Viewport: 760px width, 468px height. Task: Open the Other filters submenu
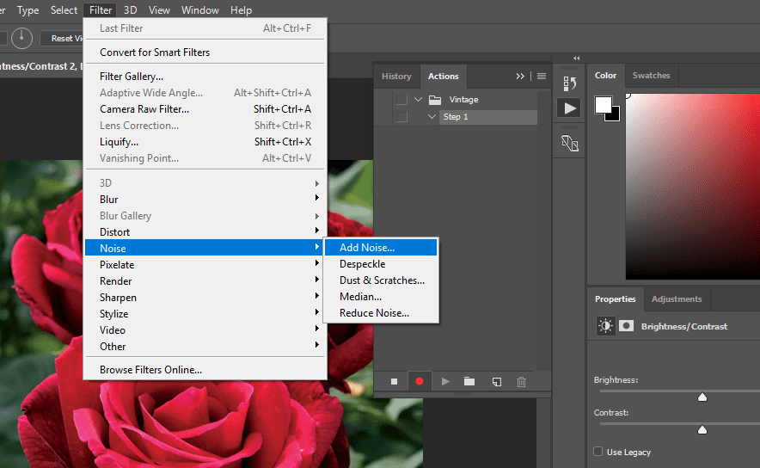pyautogui.click(x=204, y=347)
